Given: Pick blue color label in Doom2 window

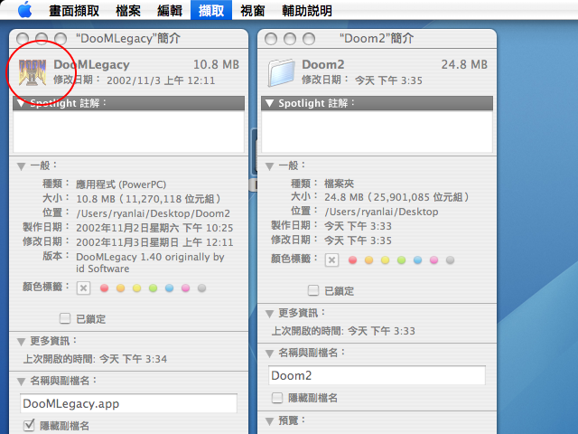Looking at the screenshot, I should [x=417, y=260].
